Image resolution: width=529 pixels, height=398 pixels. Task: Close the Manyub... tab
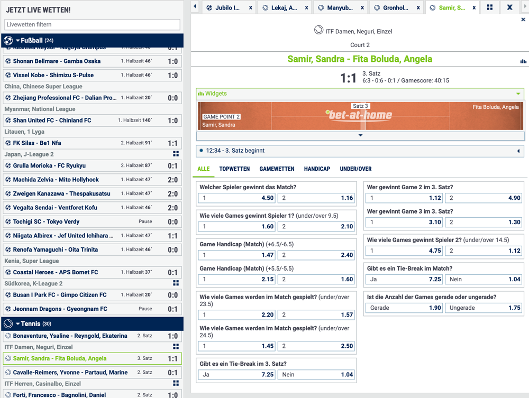tap(362, 8)
